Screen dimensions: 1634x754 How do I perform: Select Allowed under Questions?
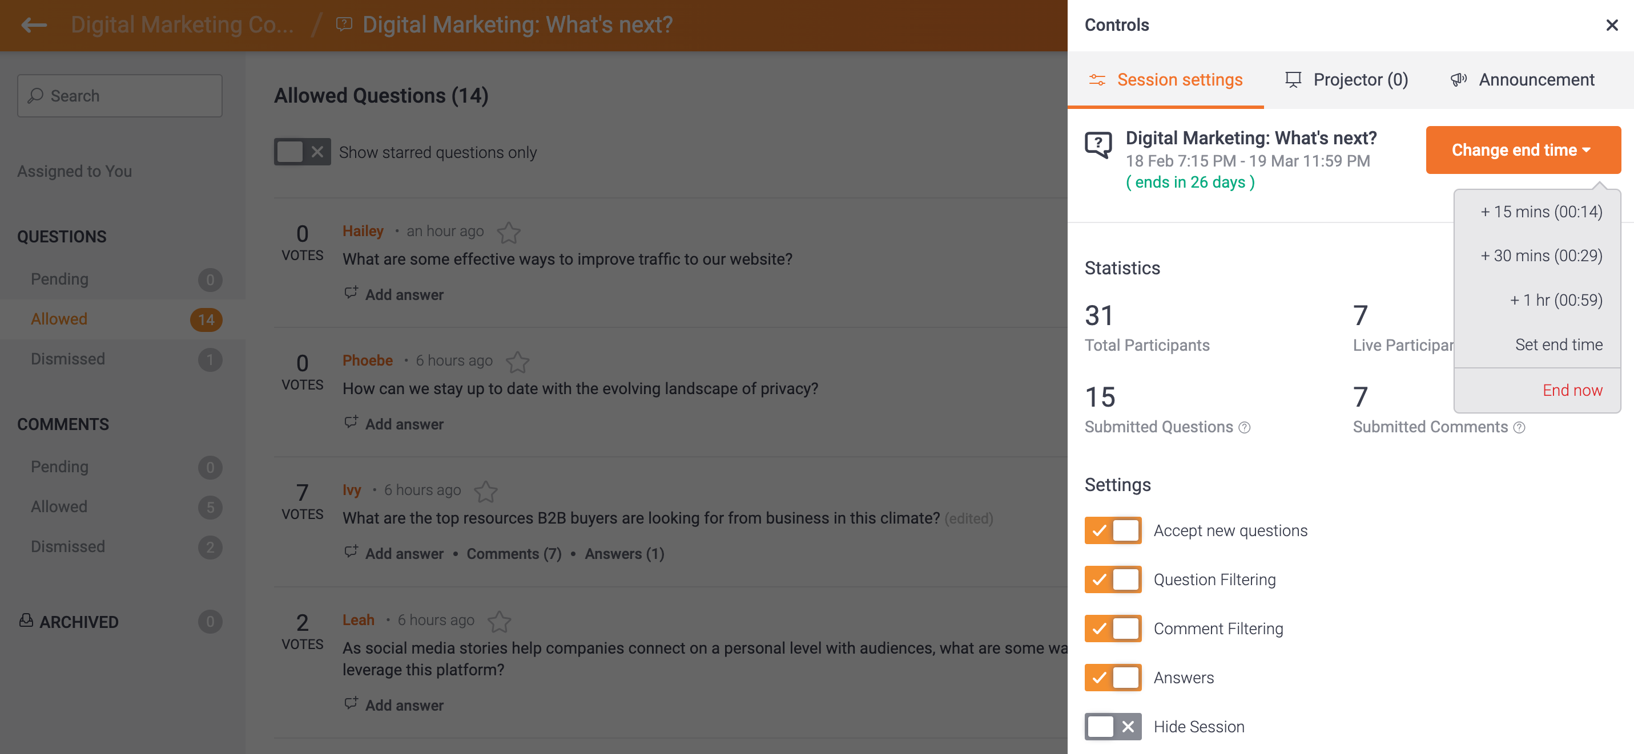point(122,319)
